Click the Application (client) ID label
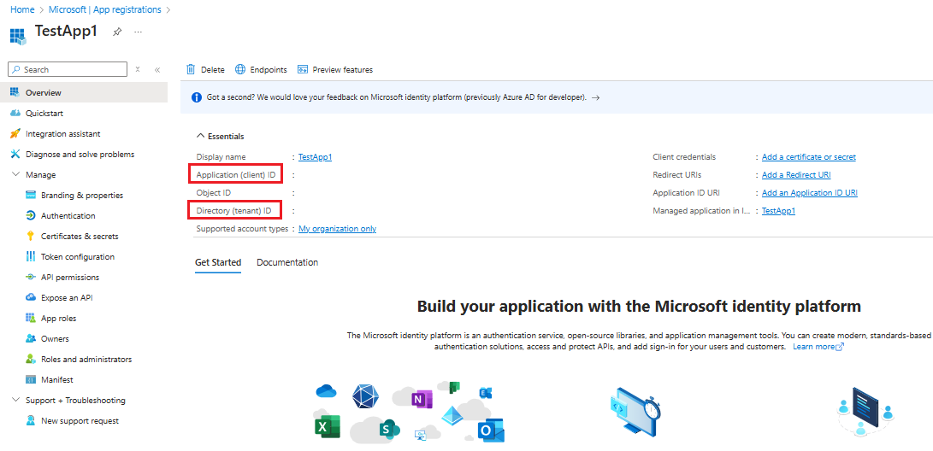Image resolution: width=933 pixels, height=451 pixels. tap(236, 175)
